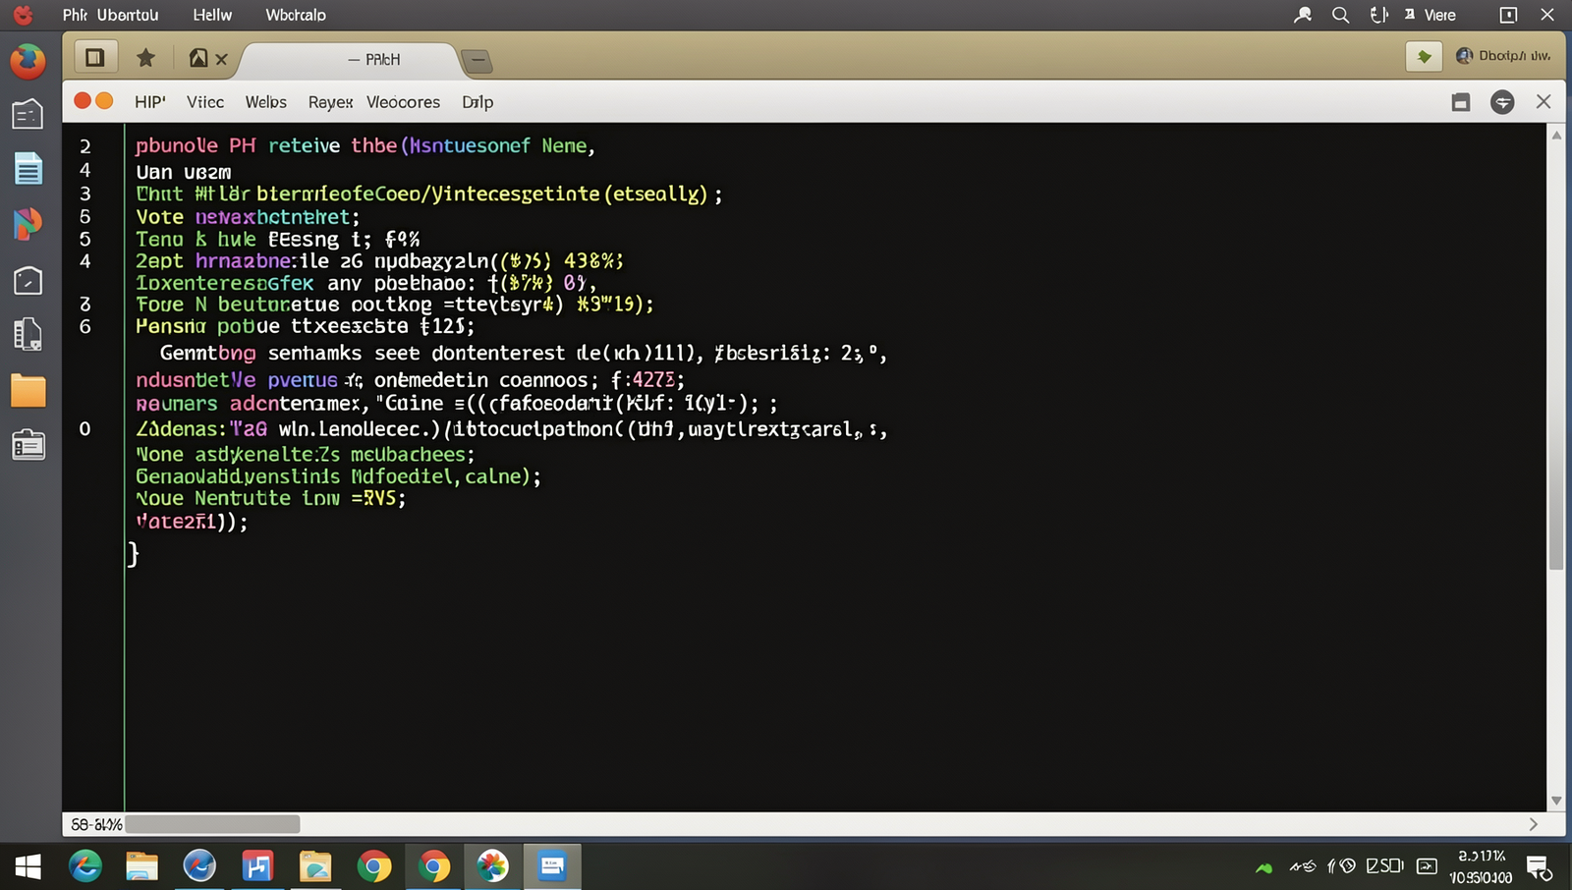Open the active blue window taskbar icon
The height and width of the screenshot is (890, 1572).
[552, 866]
